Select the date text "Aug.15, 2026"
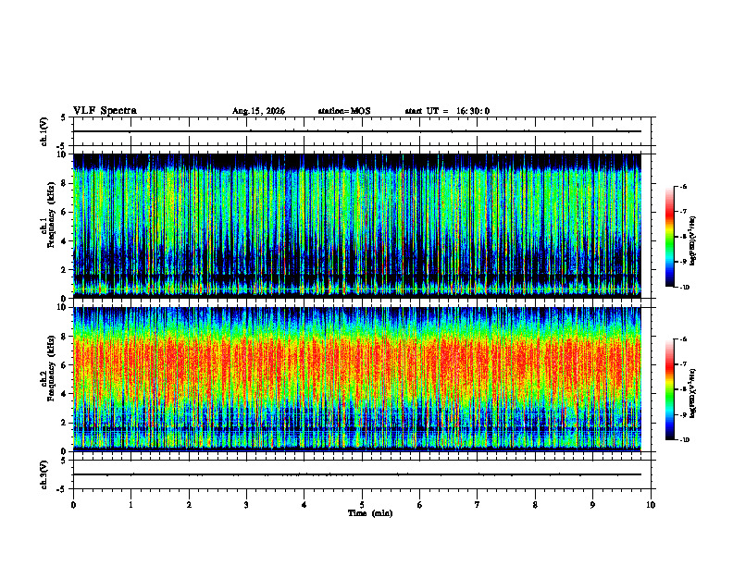This screenshot has height=566, width=733. tap(258, 111)
